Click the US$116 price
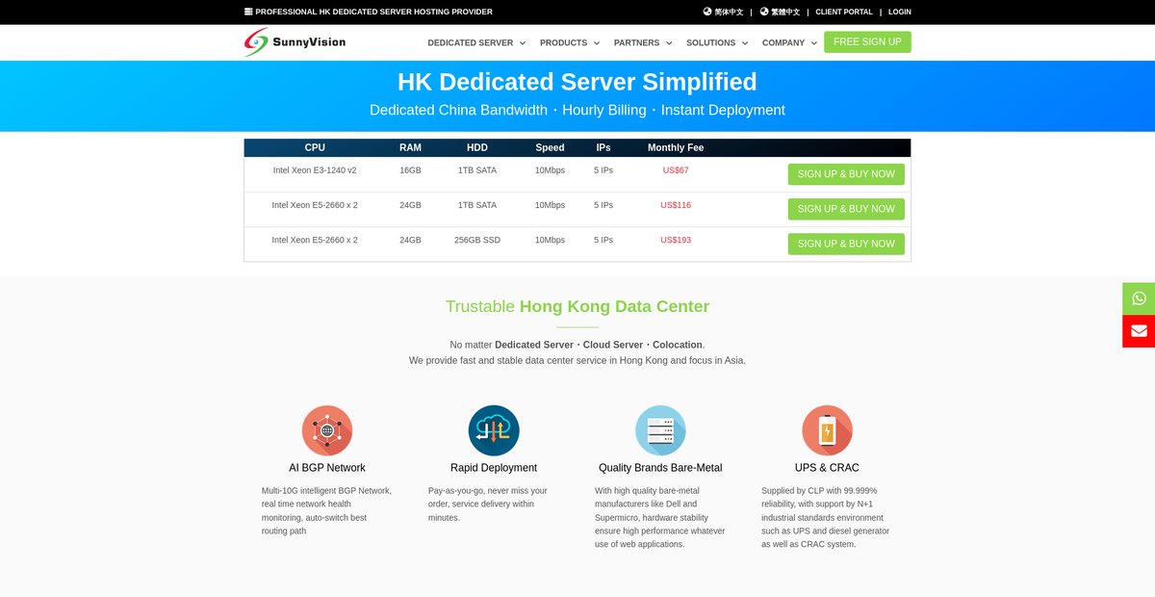The width and height of the screenshot is (1155, 597). click(676, 205)
